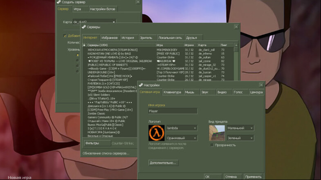
Task: Select the Gamers Community Public 24/7 server
Action: click(110, 117)
